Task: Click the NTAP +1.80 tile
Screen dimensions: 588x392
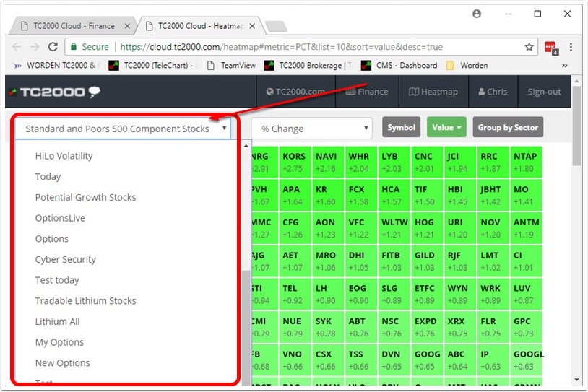Action: click(526, 162)
